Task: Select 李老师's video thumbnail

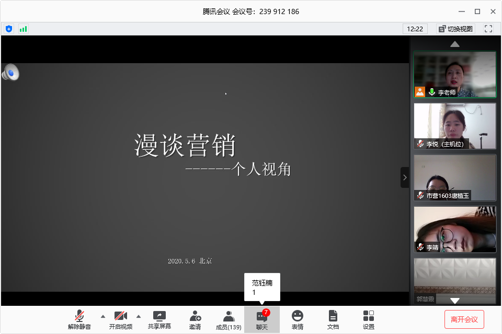Action: [x=454, y=75]
